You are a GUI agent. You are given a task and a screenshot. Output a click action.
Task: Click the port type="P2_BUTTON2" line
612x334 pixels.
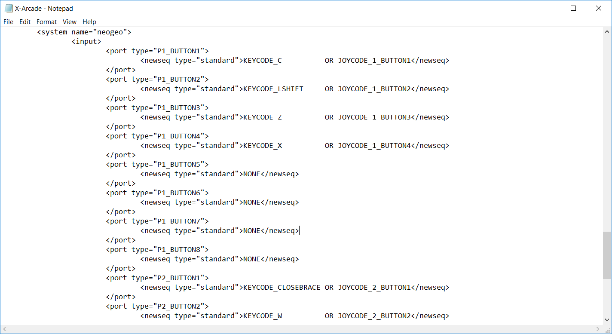click(x=157, y=306)
